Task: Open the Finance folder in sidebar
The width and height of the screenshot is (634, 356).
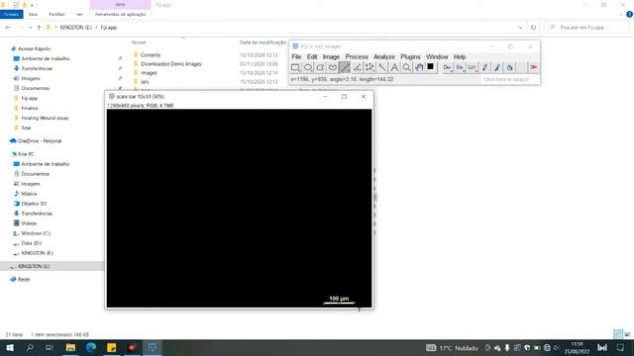Action: pyautogui.click(x=30, y=108)
